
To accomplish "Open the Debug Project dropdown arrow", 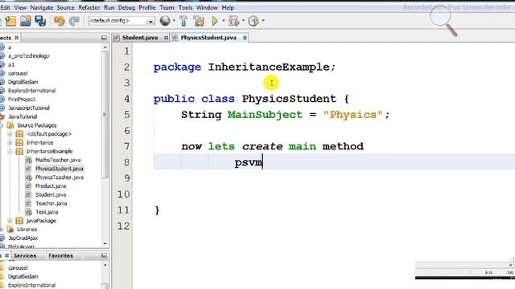I will (243, 21).
